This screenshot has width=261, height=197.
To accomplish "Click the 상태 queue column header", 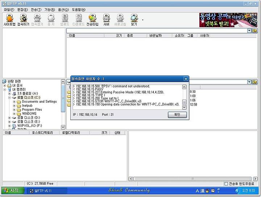I will (x=117, y=133).
